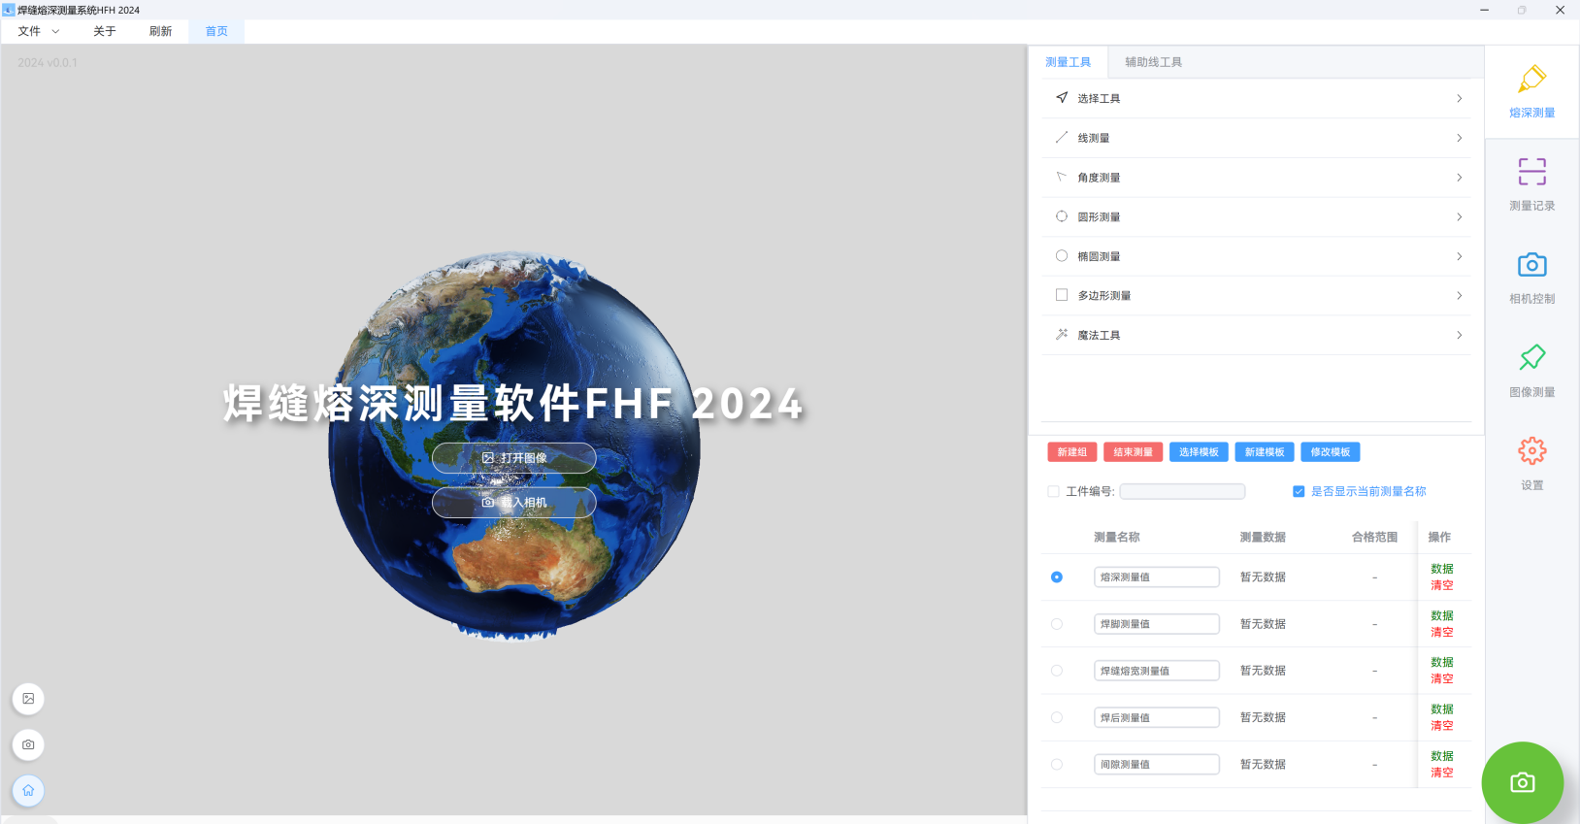Click the red 清空 link for 熔深测量值
Image resolution: width=1580 pixels, height=824 pixels.
pos(1441,585)
